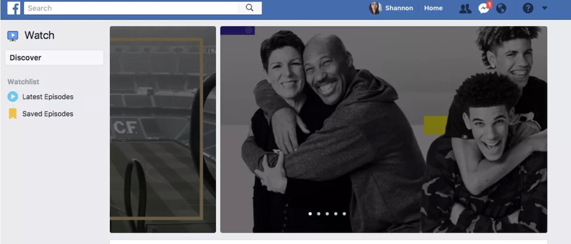Open the featured family show thumbnail
Image resolution: width=571 pixels, height=244 pixels.
pyautogui.click(x=384, y=129)
